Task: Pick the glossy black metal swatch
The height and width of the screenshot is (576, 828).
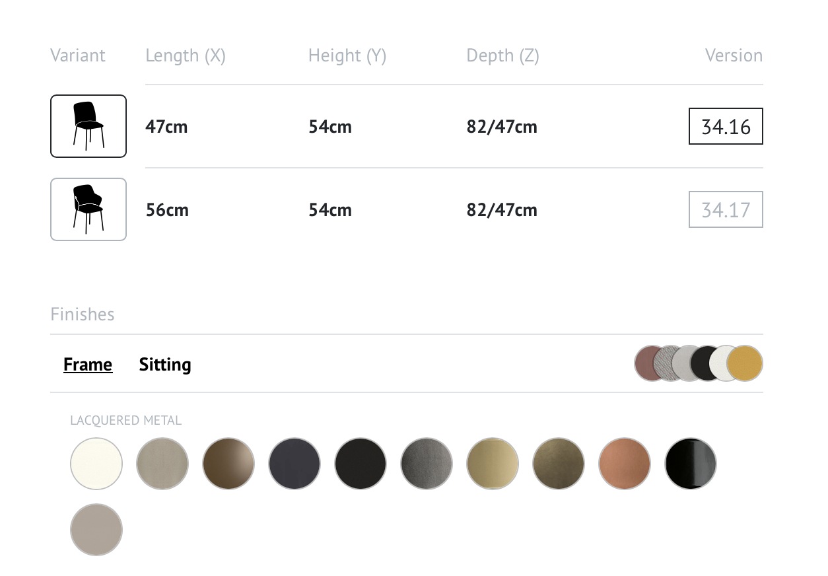Action: [x=691, y=464]
